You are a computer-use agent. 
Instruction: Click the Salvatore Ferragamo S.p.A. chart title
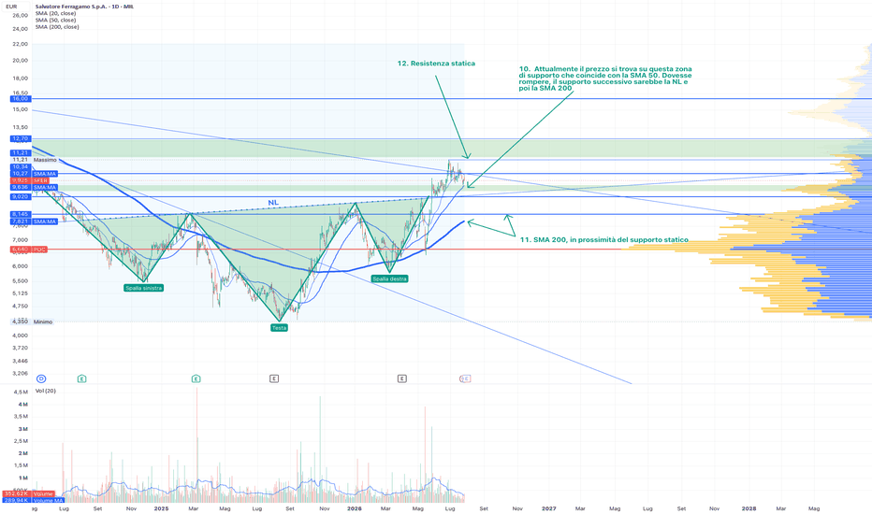(84, 7)
